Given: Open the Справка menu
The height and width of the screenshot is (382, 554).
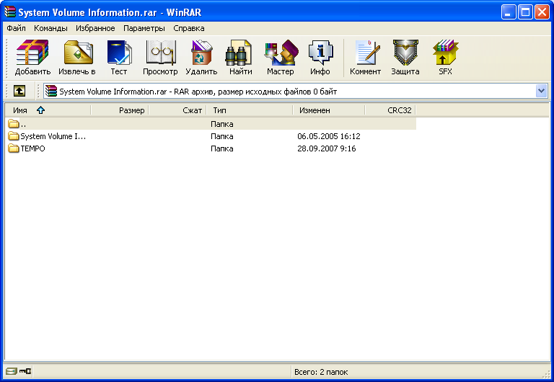Looking at the screenshot, I should 189,28.
